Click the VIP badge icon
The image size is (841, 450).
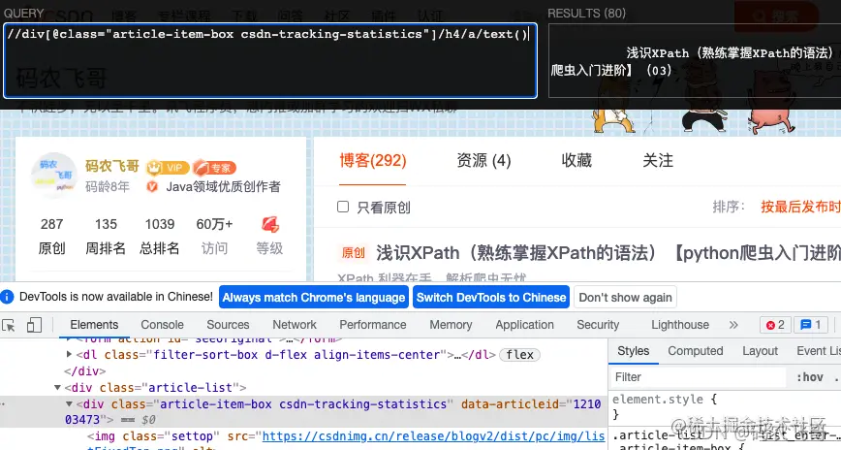tap(168, 168)
